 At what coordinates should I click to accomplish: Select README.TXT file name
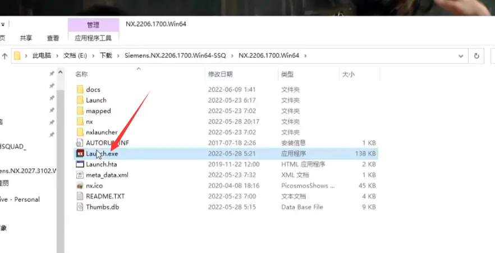click(106, 196)
